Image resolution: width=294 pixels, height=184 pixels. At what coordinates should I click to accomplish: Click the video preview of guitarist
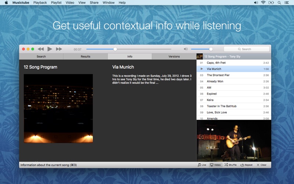pyautogui.click(x=234, y=141)
